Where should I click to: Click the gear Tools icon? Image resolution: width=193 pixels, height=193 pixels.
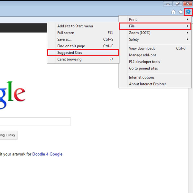pyautogui.click(x=188, y=12)
